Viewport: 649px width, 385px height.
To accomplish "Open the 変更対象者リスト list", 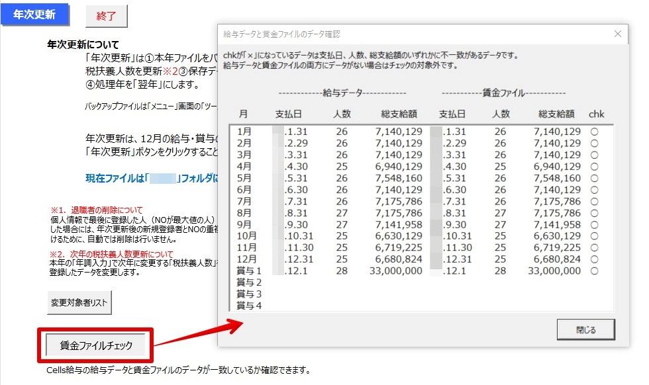I will (x=79, y=302).
